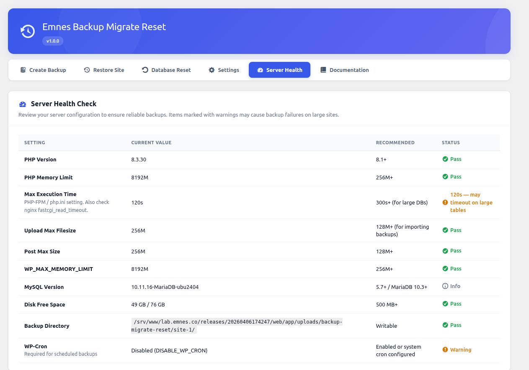
Task: Click the orange warning icon for Max Execution Time
Action: 445,202
